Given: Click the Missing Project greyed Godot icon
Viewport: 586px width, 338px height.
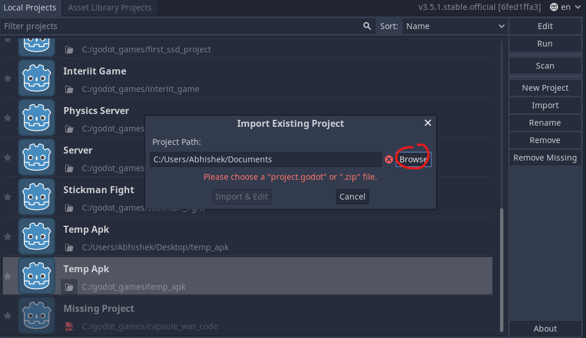Looking at the screenshot, I should click(37, 316).
